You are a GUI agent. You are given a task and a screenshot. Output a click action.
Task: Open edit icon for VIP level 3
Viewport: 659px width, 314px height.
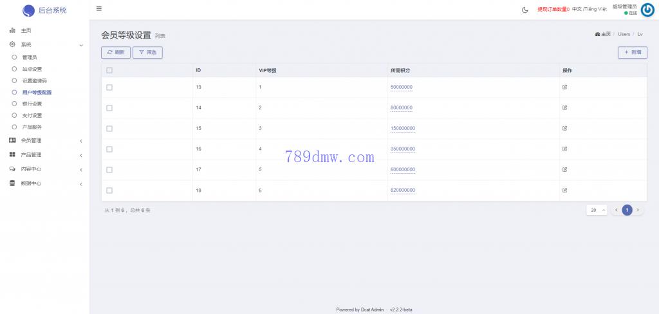click(x=565, y=128)
